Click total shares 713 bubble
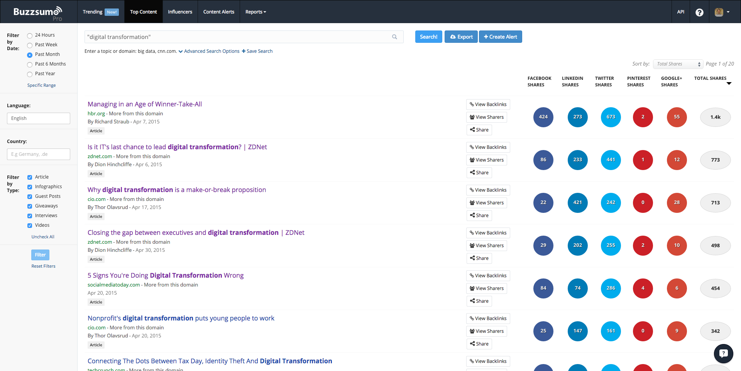Viewport: 741px width, 371px height. 715,203
